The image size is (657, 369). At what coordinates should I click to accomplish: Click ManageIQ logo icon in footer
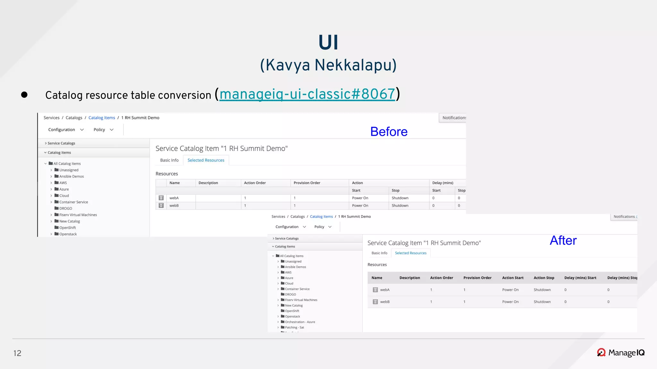pos(601,353)
